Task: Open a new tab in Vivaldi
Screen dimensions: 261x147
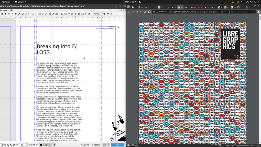Action: (x=238, y=7)
